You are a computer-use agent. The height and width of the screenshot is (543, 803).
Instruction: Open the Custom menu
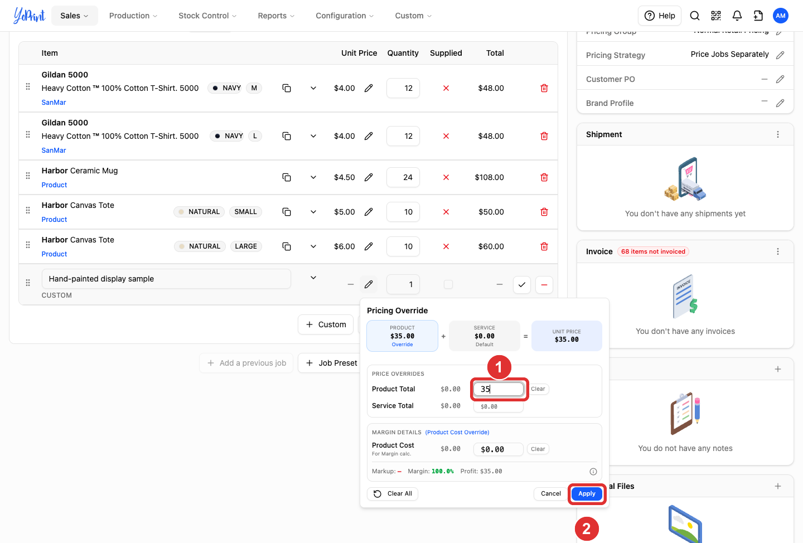(x=413, y=16)
